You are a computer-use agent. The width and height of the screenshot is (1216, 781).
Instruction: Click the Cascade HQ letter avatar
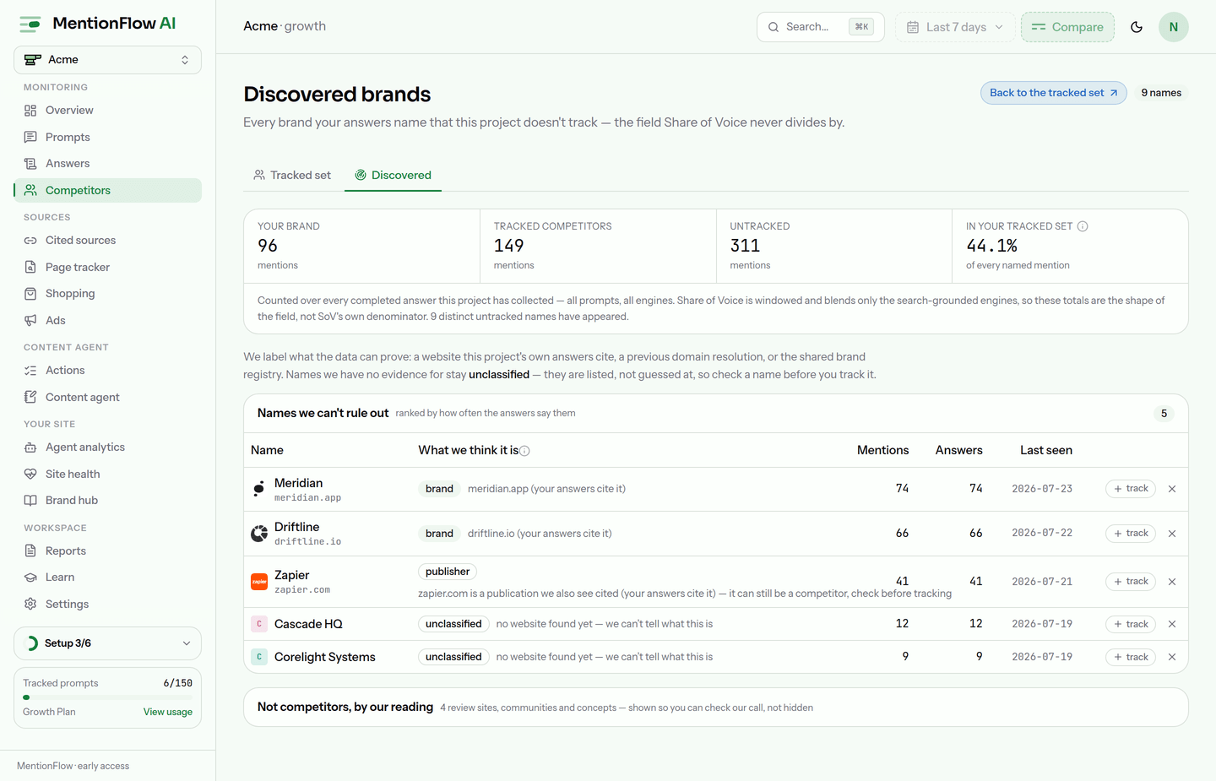click(259, 624)
